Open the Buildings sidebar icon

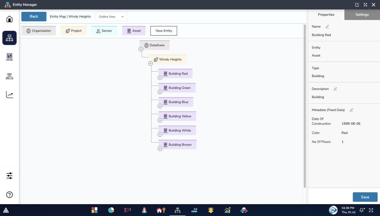tap(9, 57)
